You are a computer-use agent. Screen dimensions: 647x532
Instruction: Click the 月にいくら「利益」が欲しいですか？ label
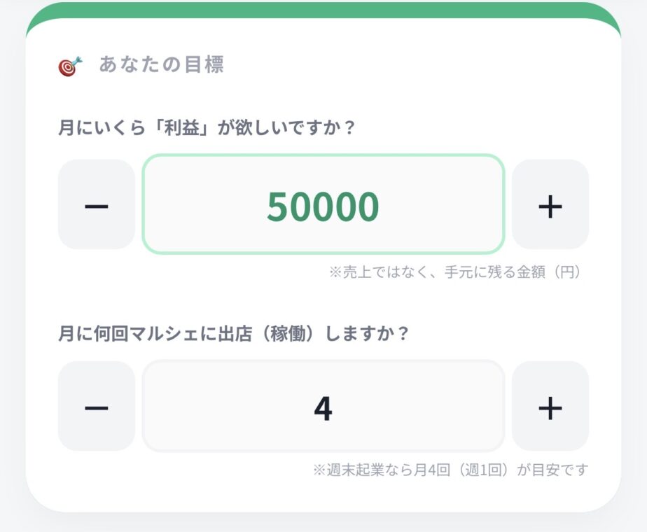tap(207, 129)
